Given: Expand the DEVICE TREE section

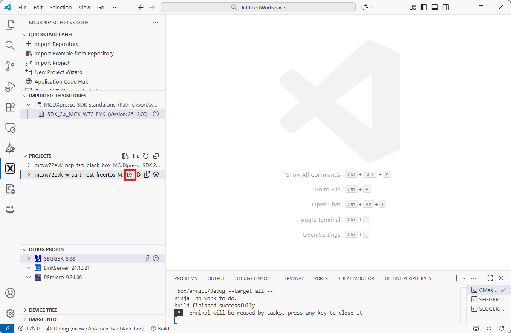Looking at the screenshot, I should click(x=43, y=310).
